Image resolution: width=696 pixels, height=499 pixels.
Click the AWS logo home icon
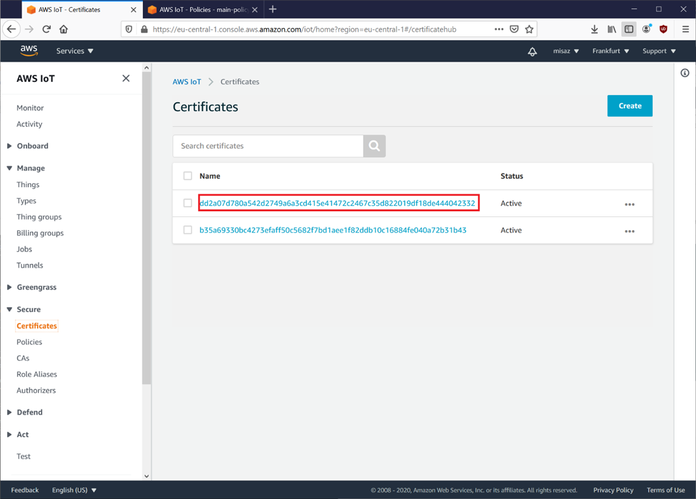tap(29, 51)
